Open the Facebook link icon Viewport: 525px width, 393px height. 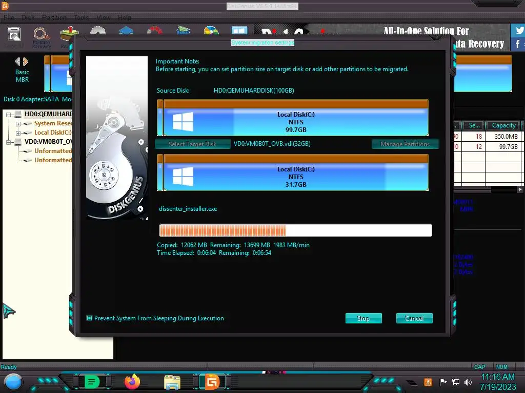click(x=518, y=44)
